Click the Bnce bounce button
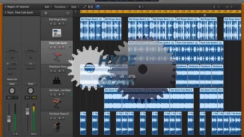Image resolution: width=244 pixels, height=137 pixels. [34, 134]
